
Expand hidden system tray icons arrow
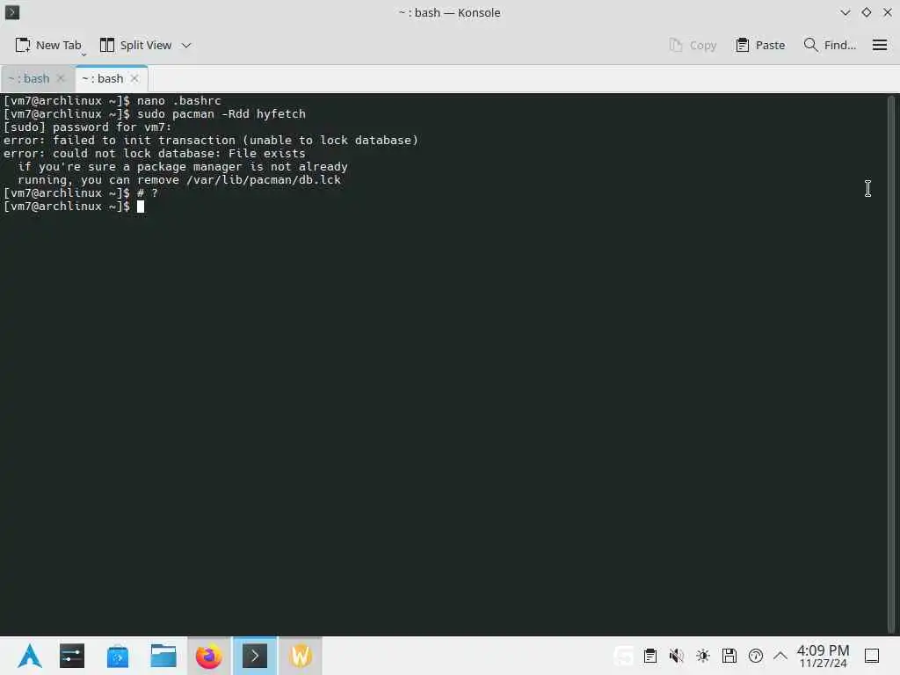pyautogui.click(x=780, y=656)
